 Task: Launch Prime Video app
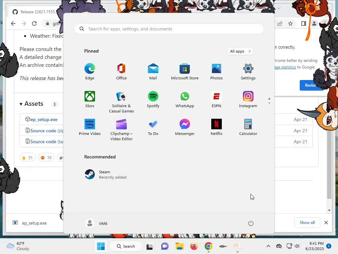90,127
